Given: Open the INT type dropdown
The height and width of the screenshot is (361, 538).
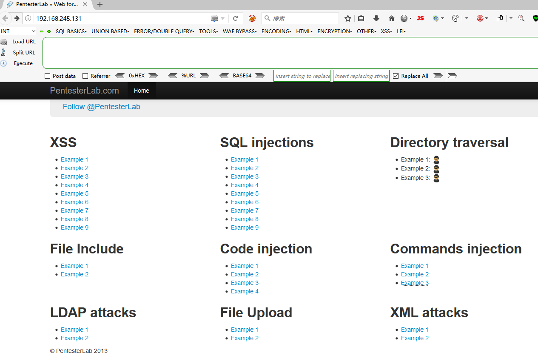Looking at the screenshot, I should 19,31.
